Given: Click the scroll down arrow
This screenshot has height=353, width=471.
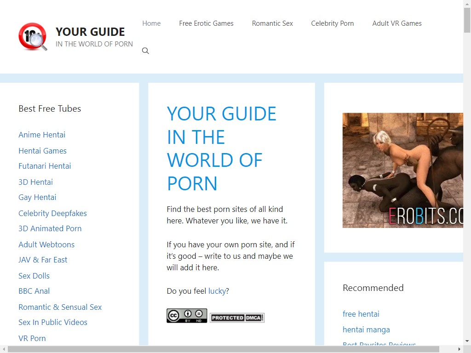Looking at the screenshot, I should (x=467, y=342).
